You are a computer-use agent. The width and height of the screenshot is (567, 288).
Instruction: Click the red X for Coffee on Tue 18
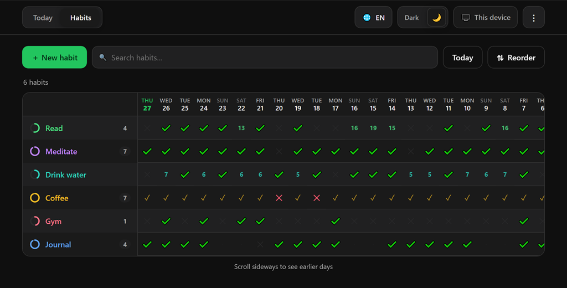[x=317, y=198]
